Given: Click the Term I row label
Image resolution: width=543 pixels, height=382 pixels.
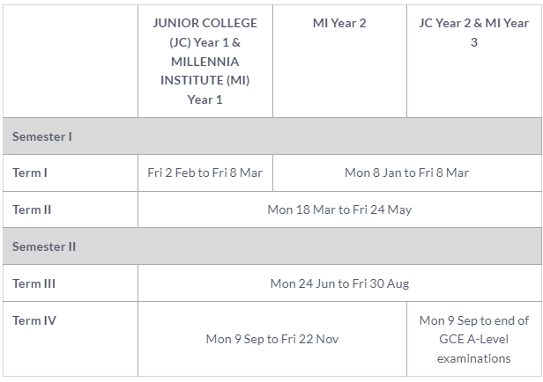Looking at the screenshot, I should click(x=30, y=173).
